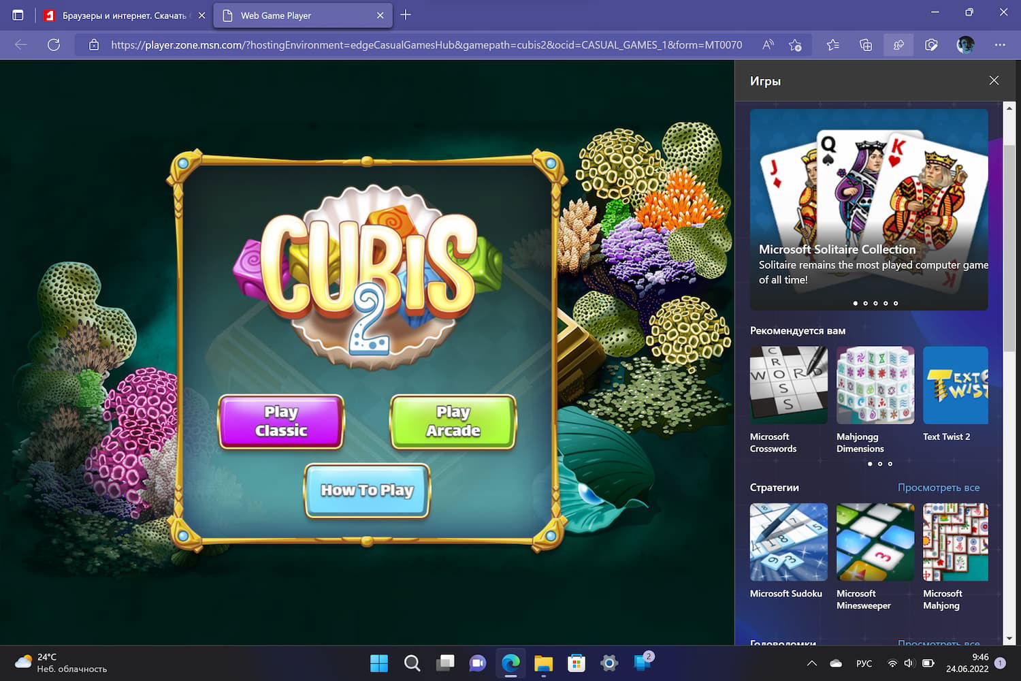Open the user profile avatar
The image size is (1021, 681).
tap(965, 45)
